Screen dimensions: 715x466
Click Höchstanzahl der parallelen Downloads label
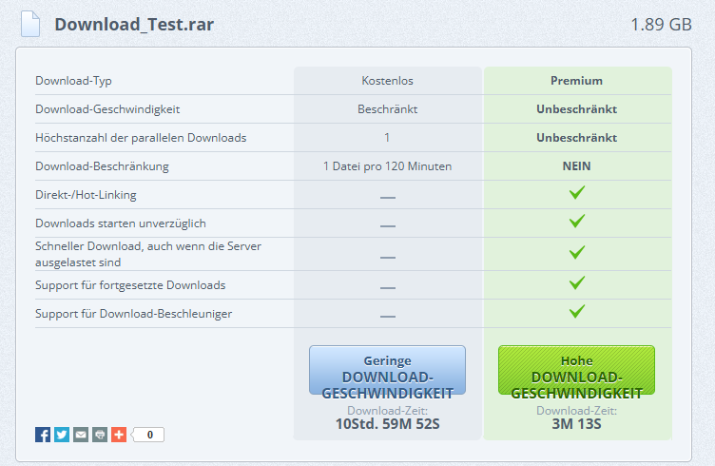coord(141,138)
